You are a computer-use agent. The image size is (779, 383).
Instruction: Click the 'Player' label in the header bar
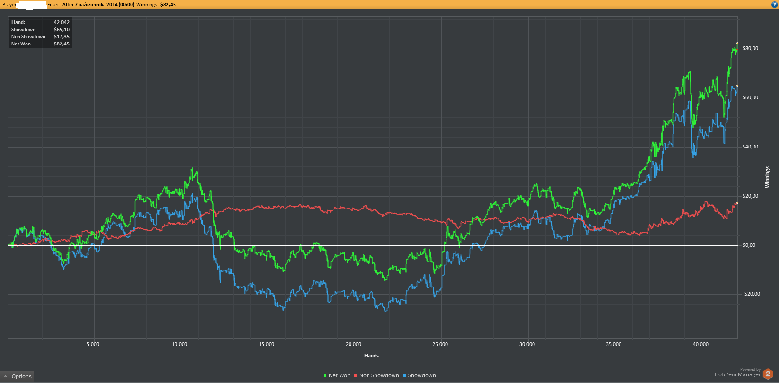tap(9, 5)
